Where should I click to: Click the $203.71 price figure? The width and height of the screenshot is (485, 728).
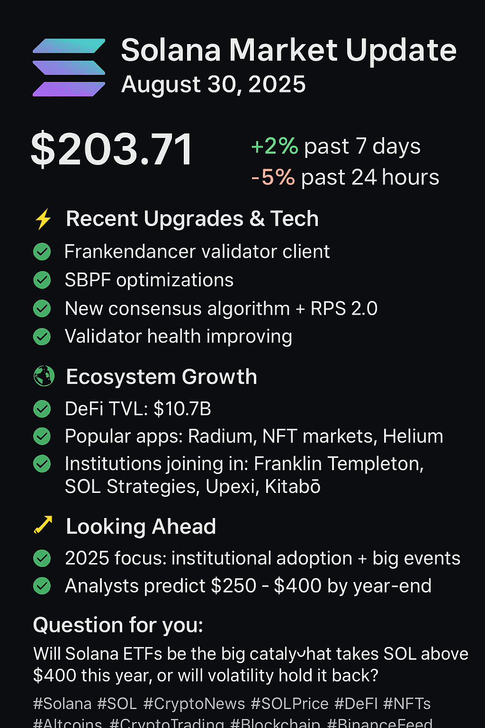click(112, 150)
